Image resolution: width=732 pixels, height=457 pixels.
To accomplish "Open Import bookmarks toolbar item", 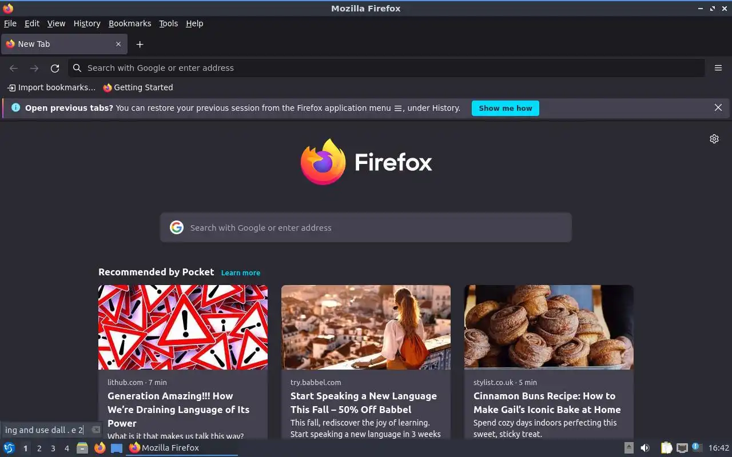I will tap(51, 87).
